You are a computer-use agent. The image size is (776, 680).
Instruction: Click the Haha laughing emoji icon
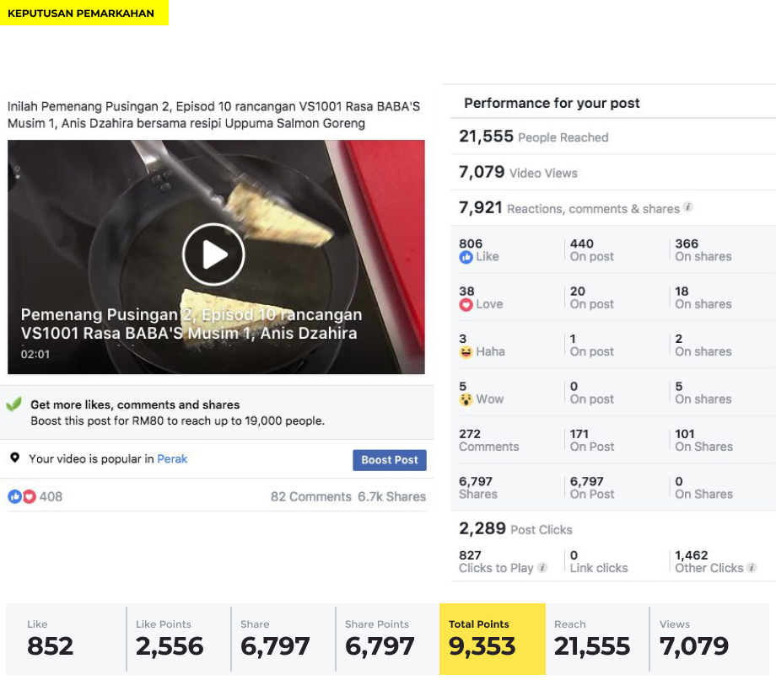466,352
